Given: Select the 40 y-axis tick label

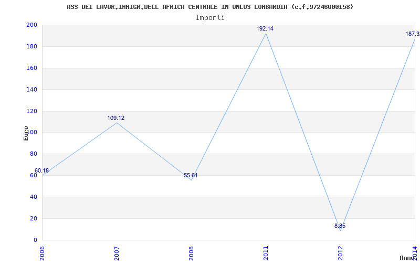Looking at the screenshot, I should (x=34, y=197).
